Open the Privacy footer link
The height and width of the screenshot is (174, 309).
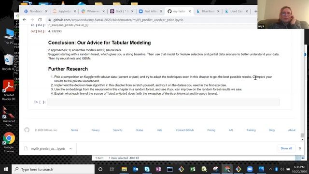(96, 130)
